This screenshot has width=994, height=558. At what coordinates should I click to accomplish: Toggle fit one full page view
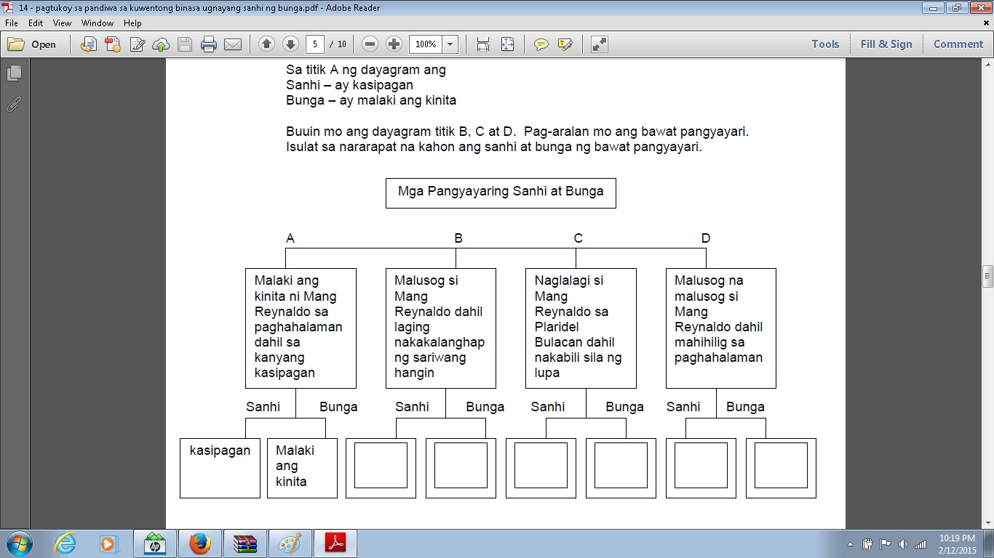[507, 44]
